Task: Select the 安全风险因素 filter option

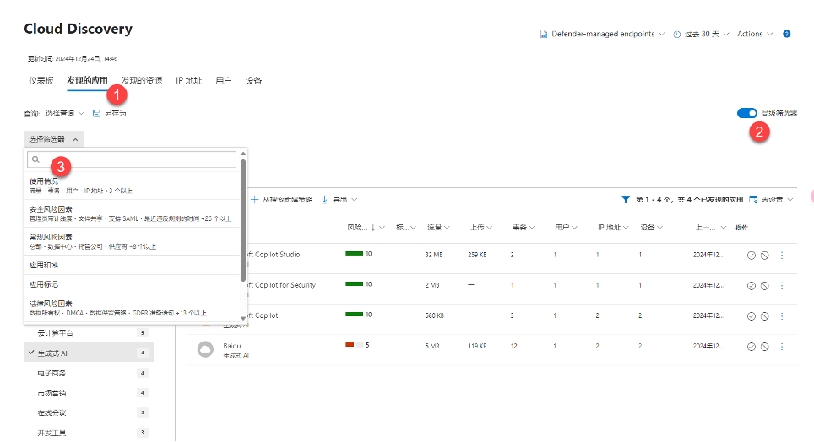Action: pyautogui.click(x=133, y=213)
